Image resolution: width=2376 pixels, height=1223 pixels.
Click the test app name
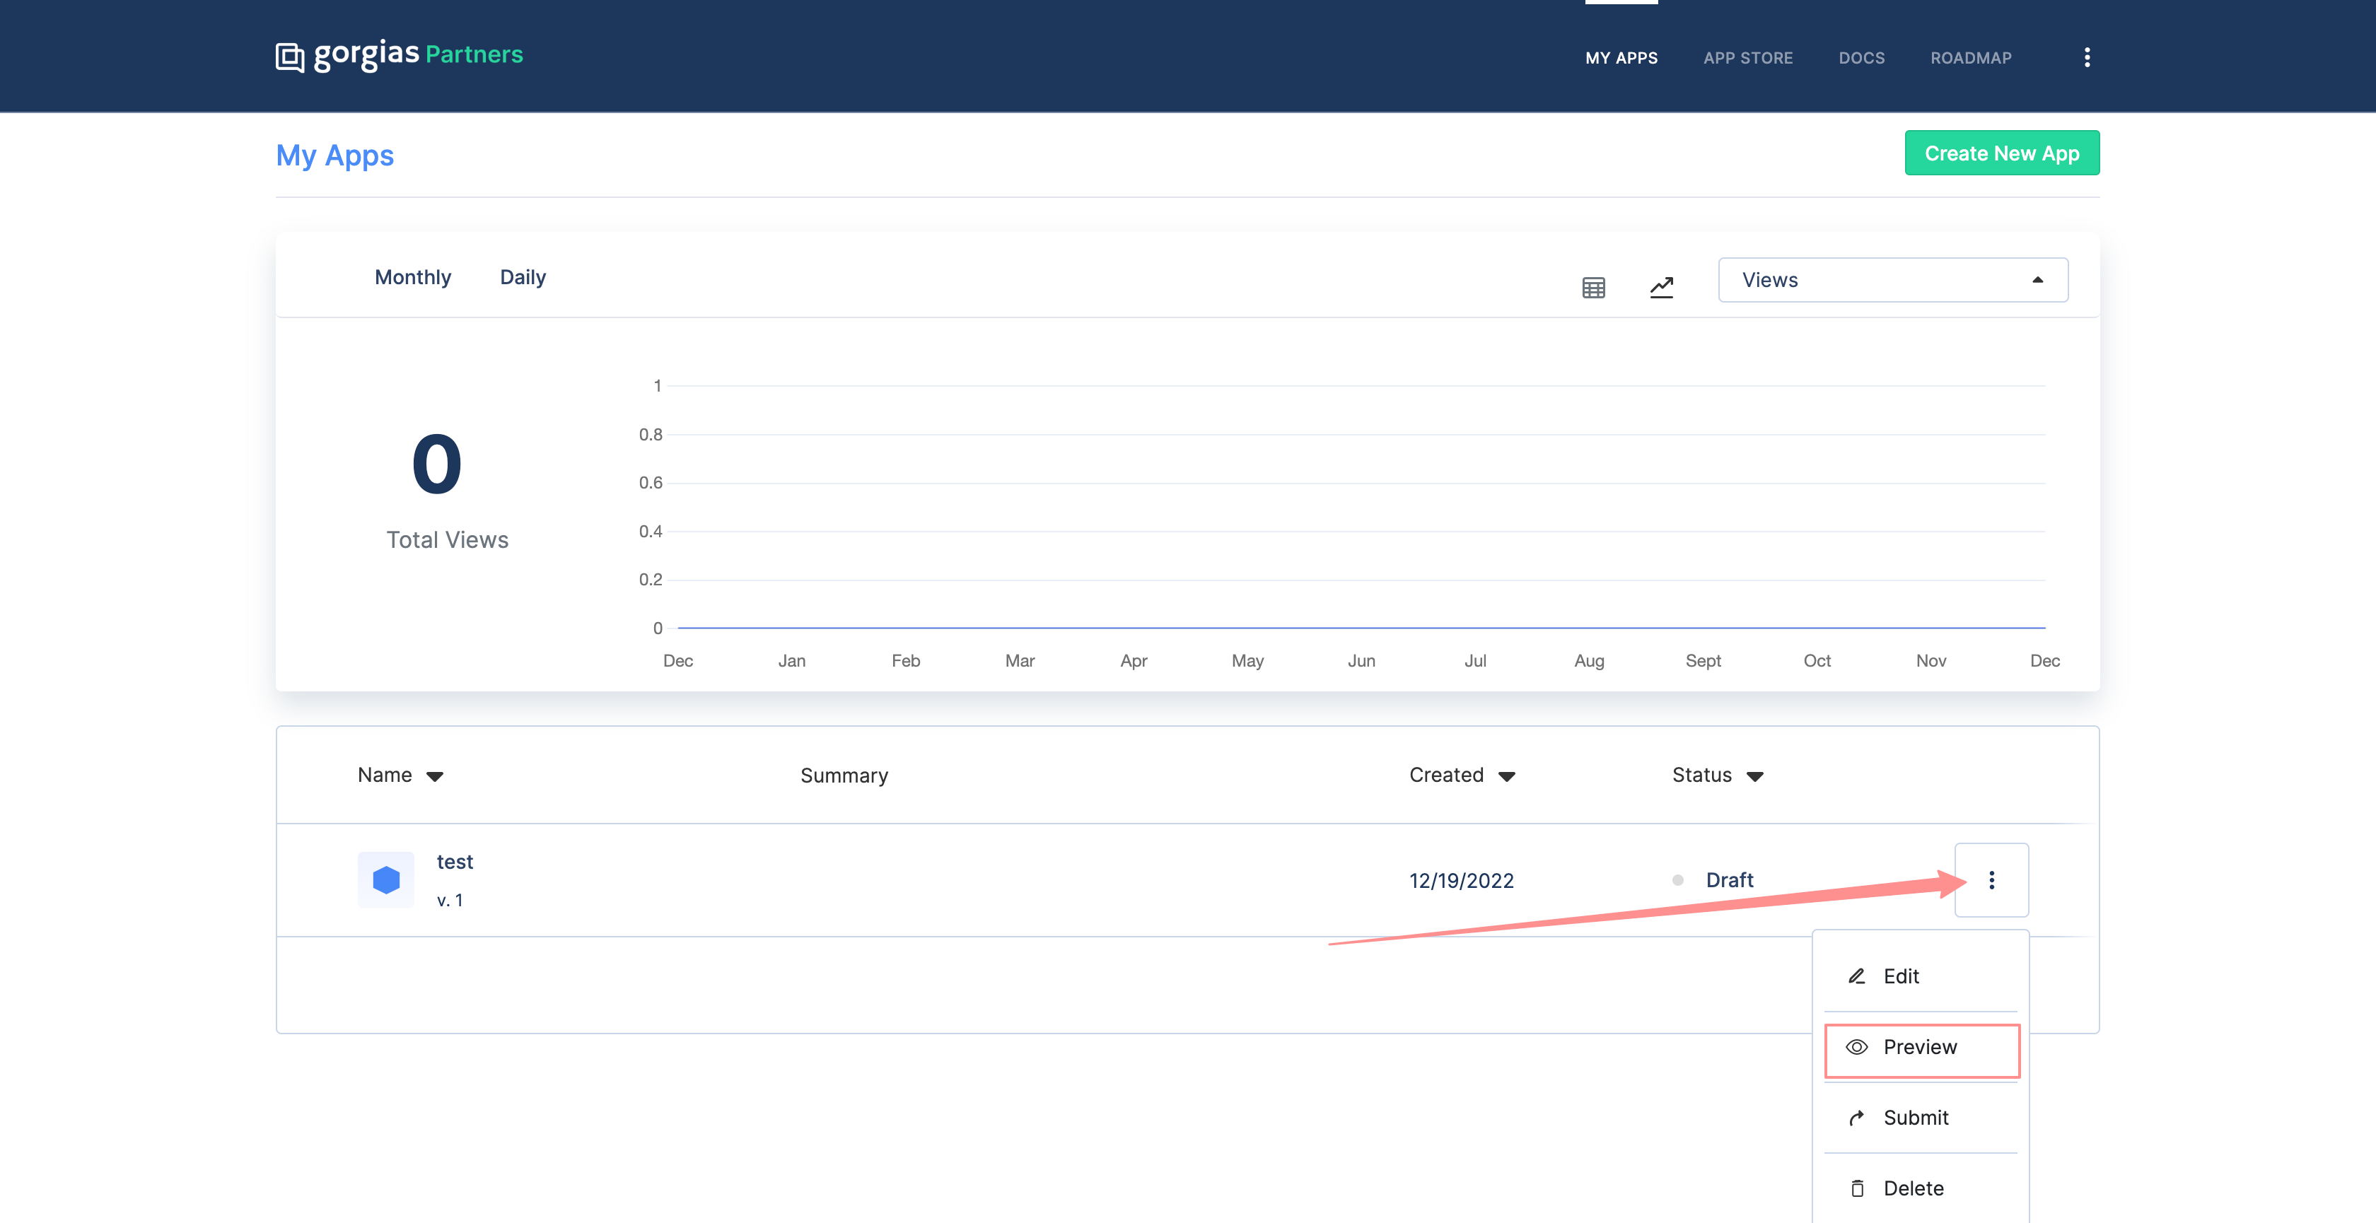(x=455, y=862)
